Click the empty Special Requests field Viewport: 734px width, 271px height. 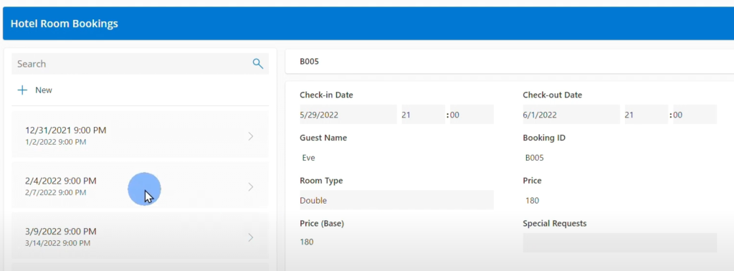pyautogui.click(x=620, y=243)
